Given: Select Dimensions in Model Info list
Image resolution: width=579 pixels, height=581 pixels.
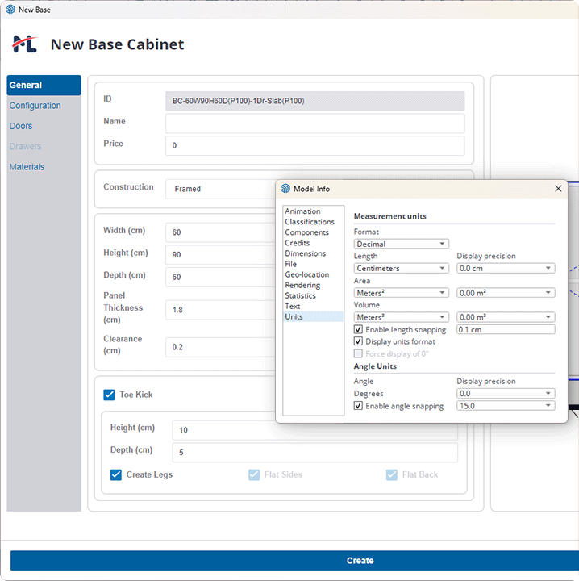Looking at the screenshot, I should pyautogui.click(x=305, y=253).
